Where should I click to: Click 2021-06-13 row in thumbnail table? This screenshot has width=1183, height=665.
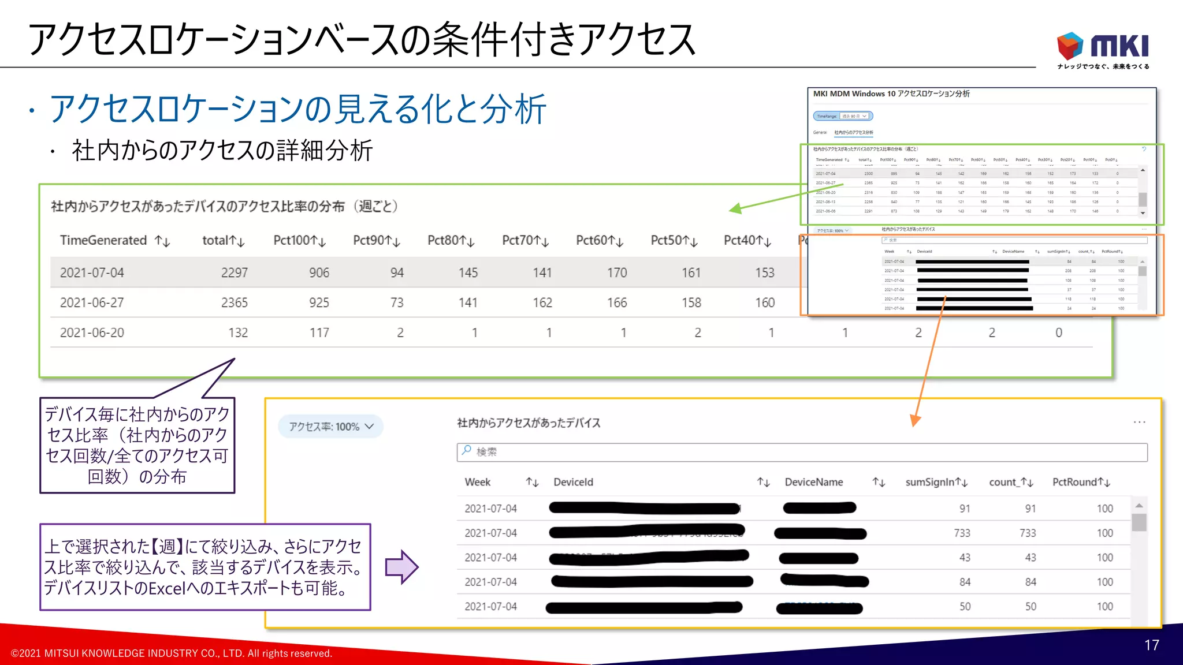(976, 202)
